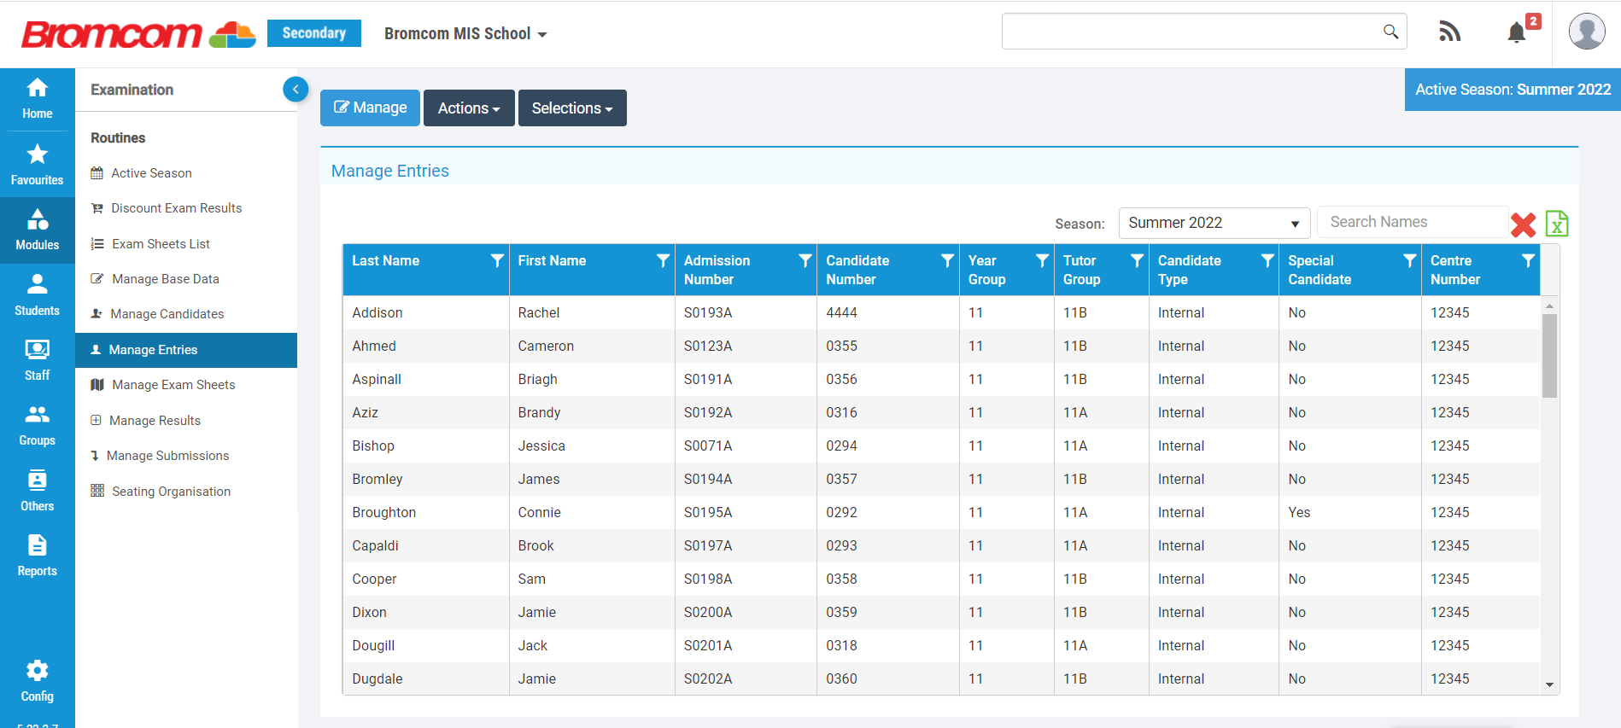1621x728 pixels.
Task: Click the Manage button
Action: tap(370, 108)
